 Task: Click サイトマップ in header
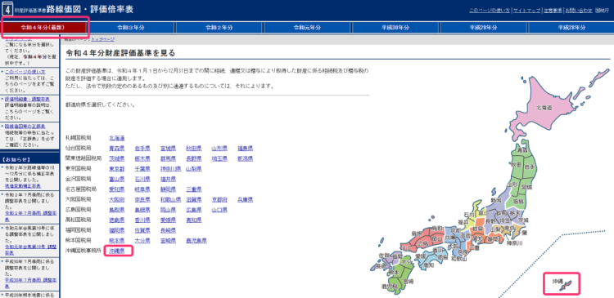click(x=526, y=10)
